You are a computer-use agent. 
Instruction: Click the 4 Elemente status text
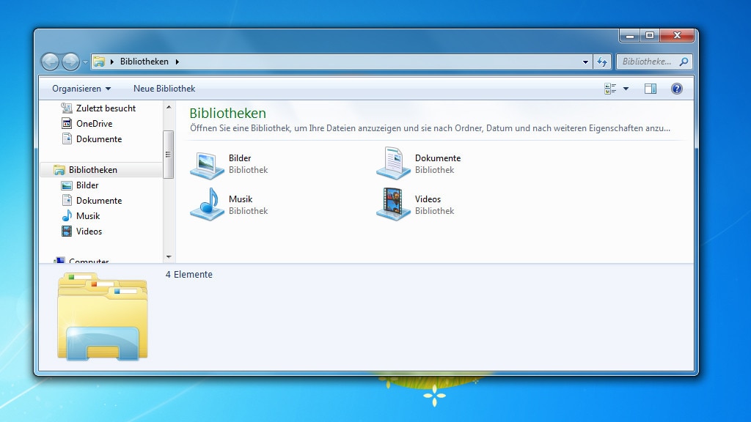[x=188, y=275]
